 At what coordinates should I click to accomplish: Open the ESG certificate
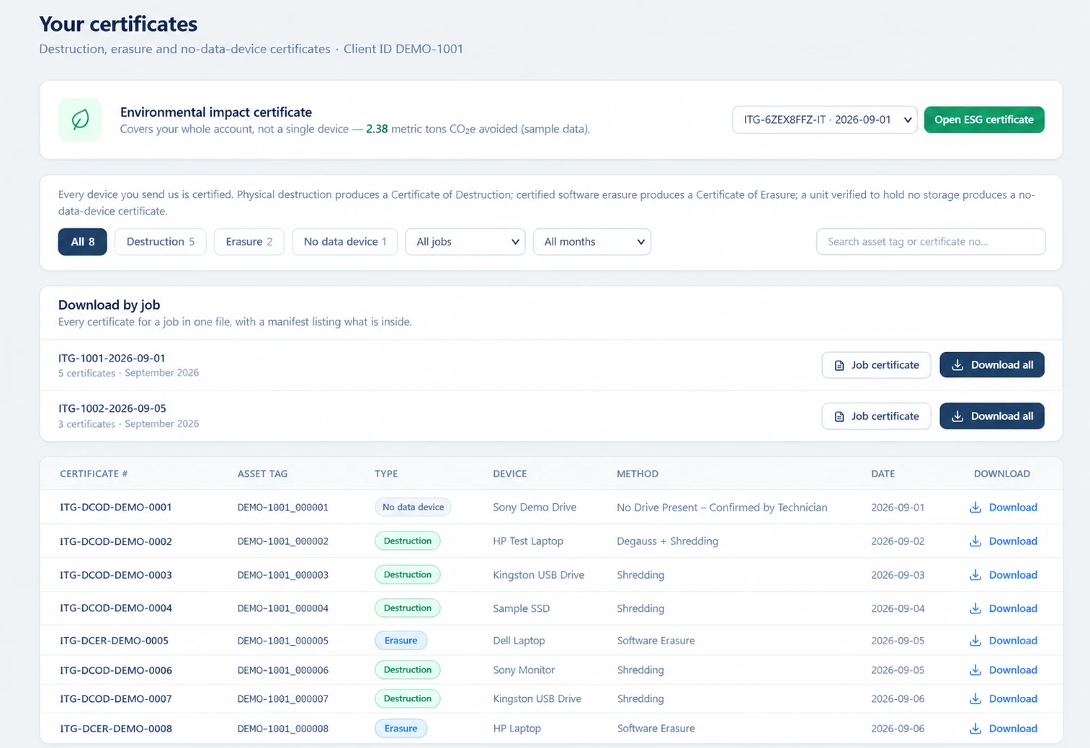984,120
